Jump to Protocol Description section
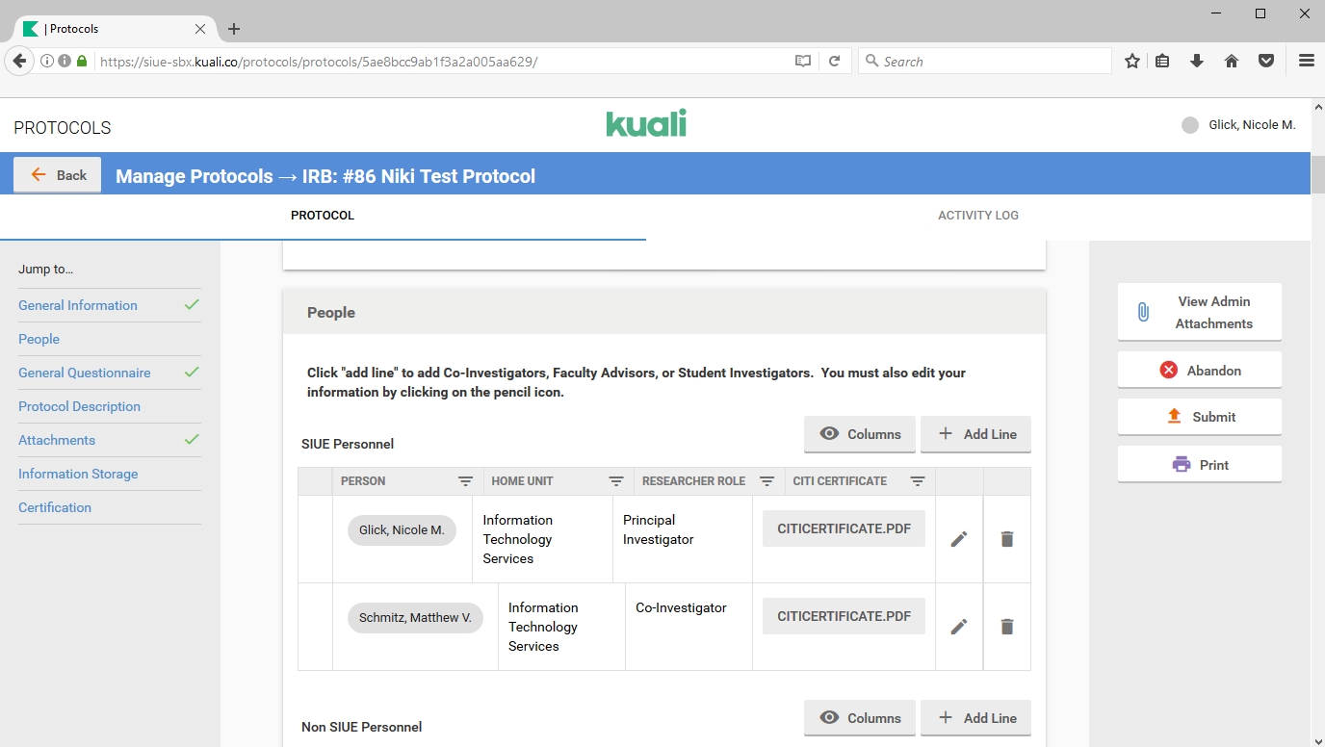Image resolution: width=1325 pixels, height=747 pixels. (x=79, y=406)
